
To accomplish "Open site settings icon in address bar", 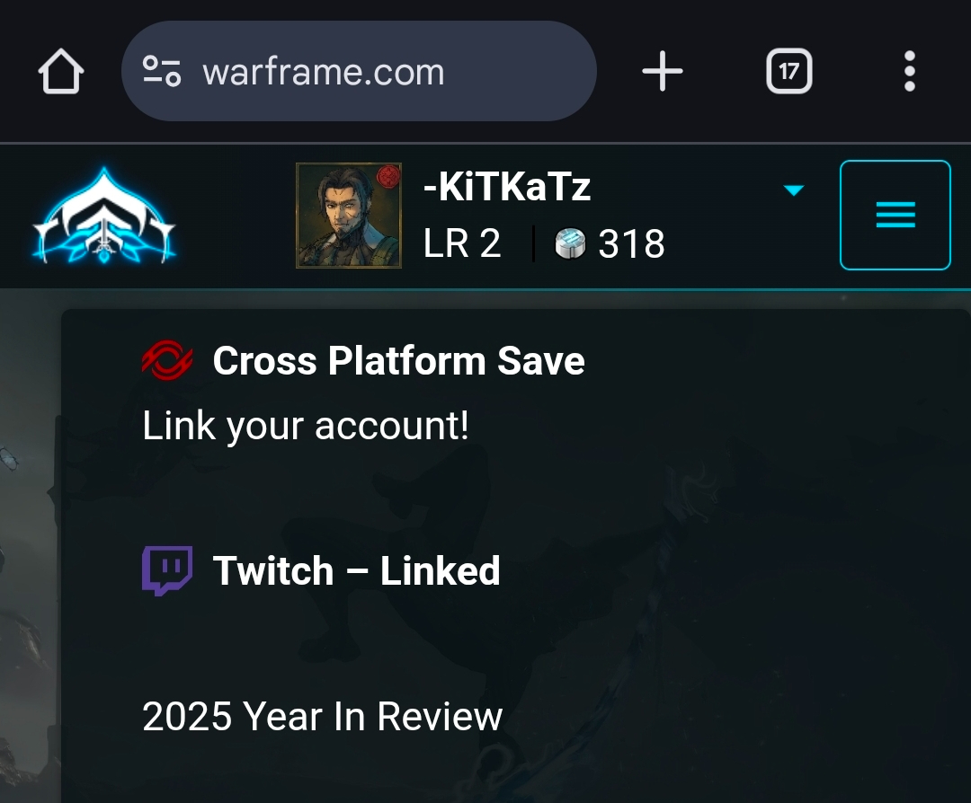I will (x=162, y=71).
